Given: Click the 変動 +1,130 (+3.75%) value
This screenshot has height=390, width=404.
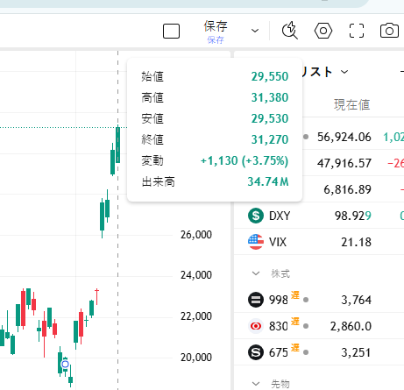Looking at the screenshot, I should 245,160.
